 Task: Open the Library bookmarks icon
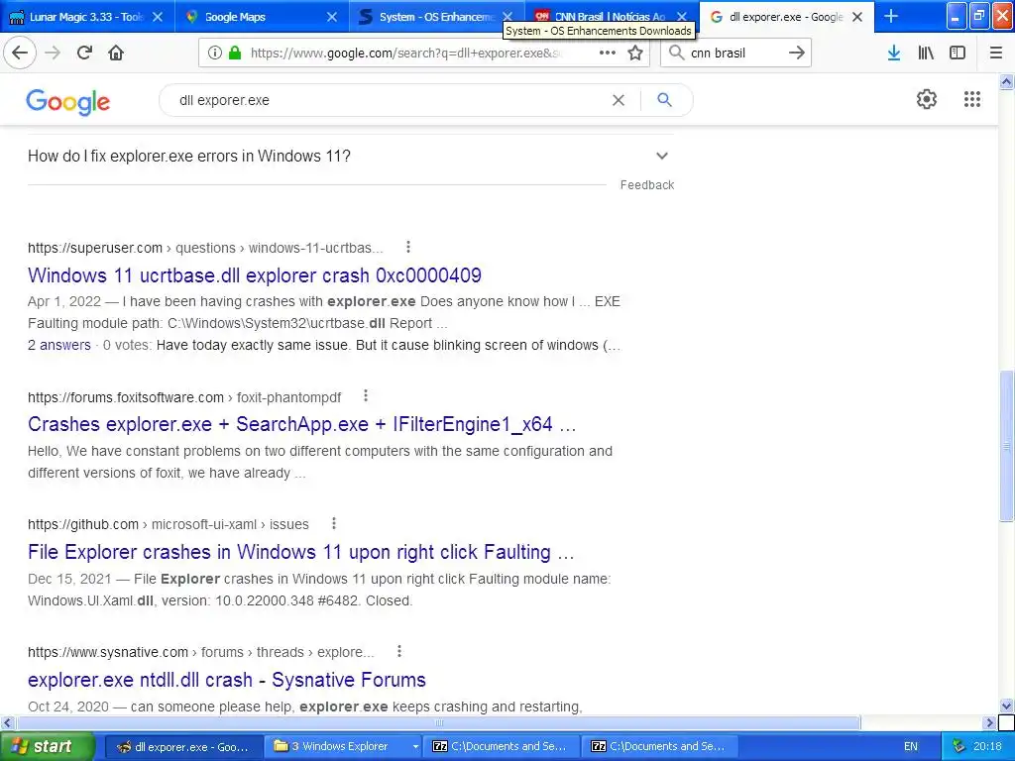(x=926, y=54)
